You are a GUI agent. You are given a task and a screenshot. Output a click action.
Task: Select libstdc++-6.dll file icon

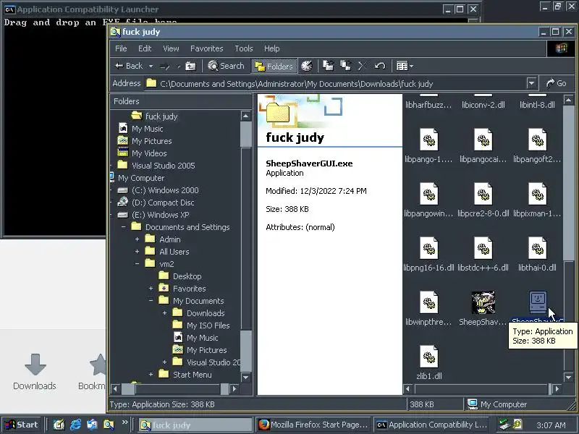coord(483,248)
